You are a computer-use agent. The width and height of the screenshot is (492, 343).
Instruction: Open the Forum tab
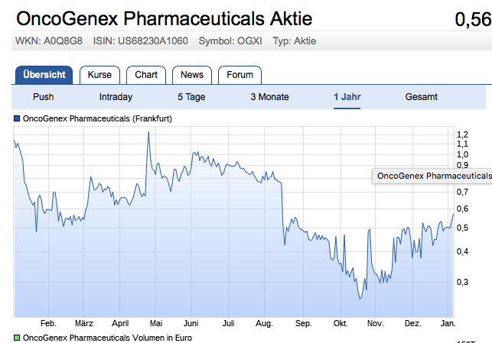coord(239,75)
